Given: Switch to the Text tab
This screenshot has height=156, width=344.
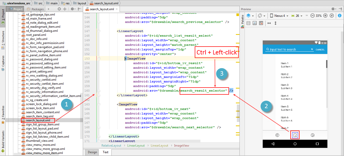Looking at the screenshot, I should pyautogui.click(x=106, y=152).
